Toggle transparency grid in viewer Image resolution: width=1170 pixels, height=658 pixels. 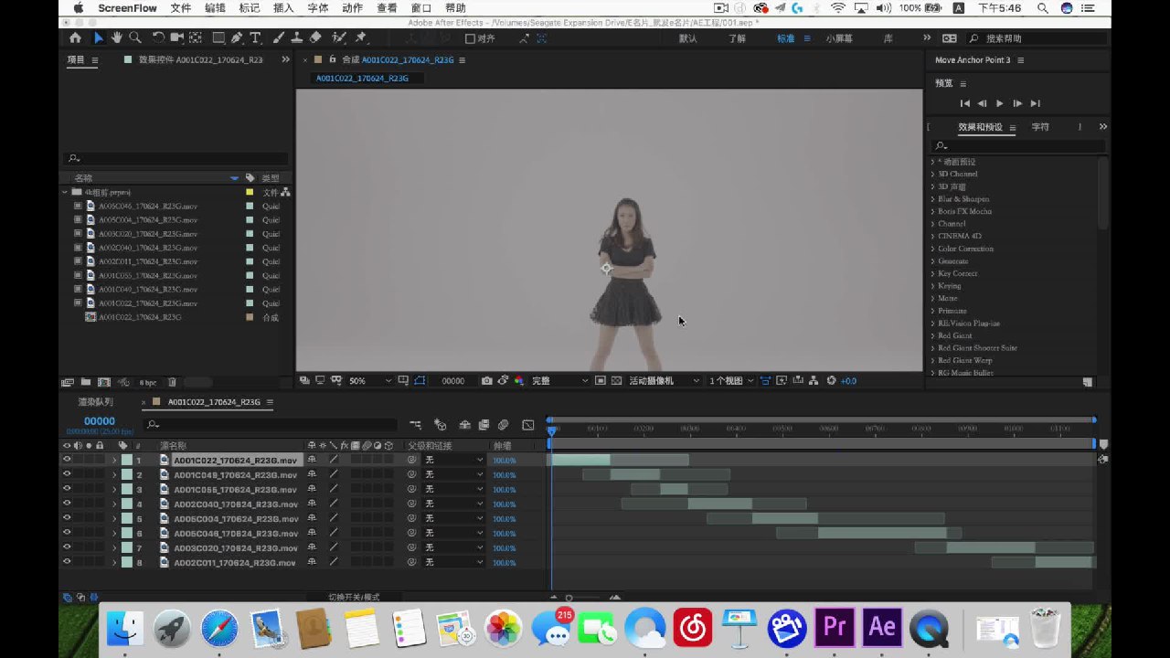pyautogui.click(x=617, y=380)
